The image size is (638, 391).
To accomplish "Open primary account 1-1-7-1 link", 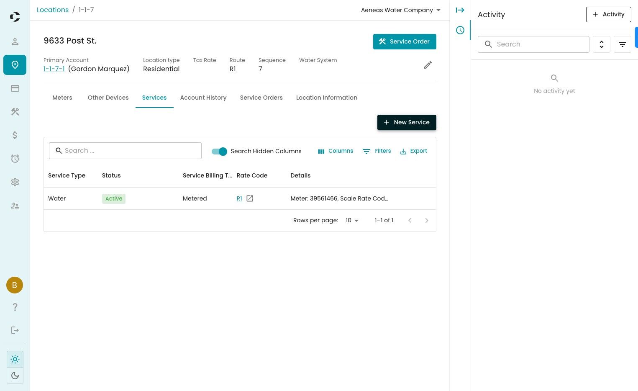I will coord(54,69).
